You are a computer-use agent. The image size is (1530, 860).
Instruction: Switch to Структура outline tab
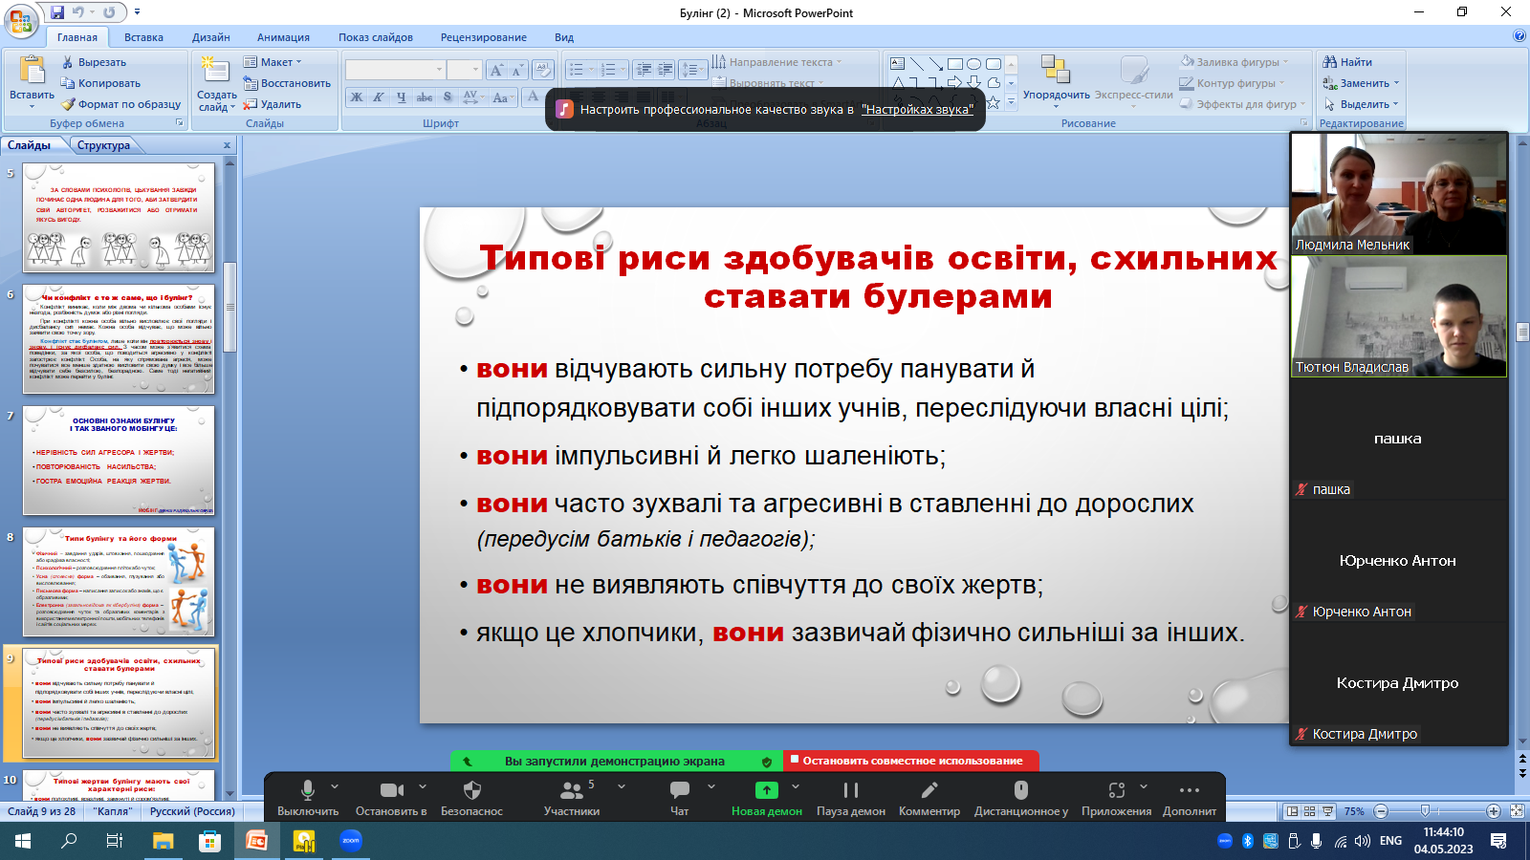103,145
